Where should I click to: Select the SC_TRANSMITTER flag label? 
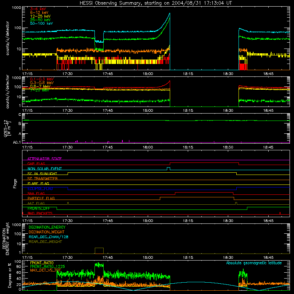pyautogui.click(x=42, y=179)
